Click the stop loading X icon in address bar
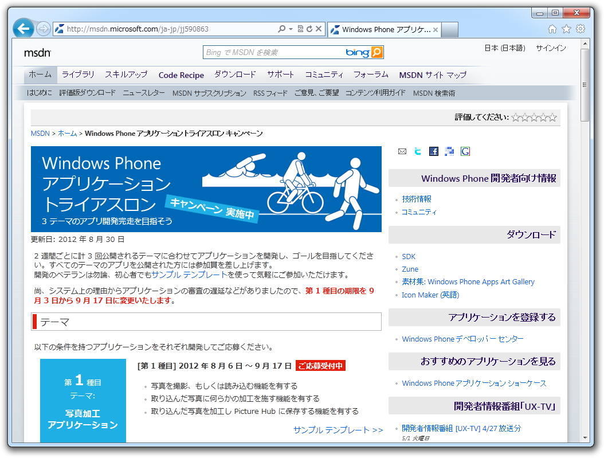Screen dimensions: 604x458 click(319, 29)
